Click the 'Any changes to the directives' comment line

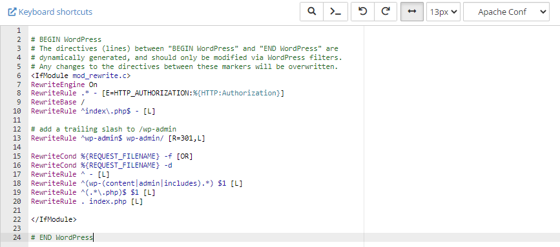click(x=184, y=66)
